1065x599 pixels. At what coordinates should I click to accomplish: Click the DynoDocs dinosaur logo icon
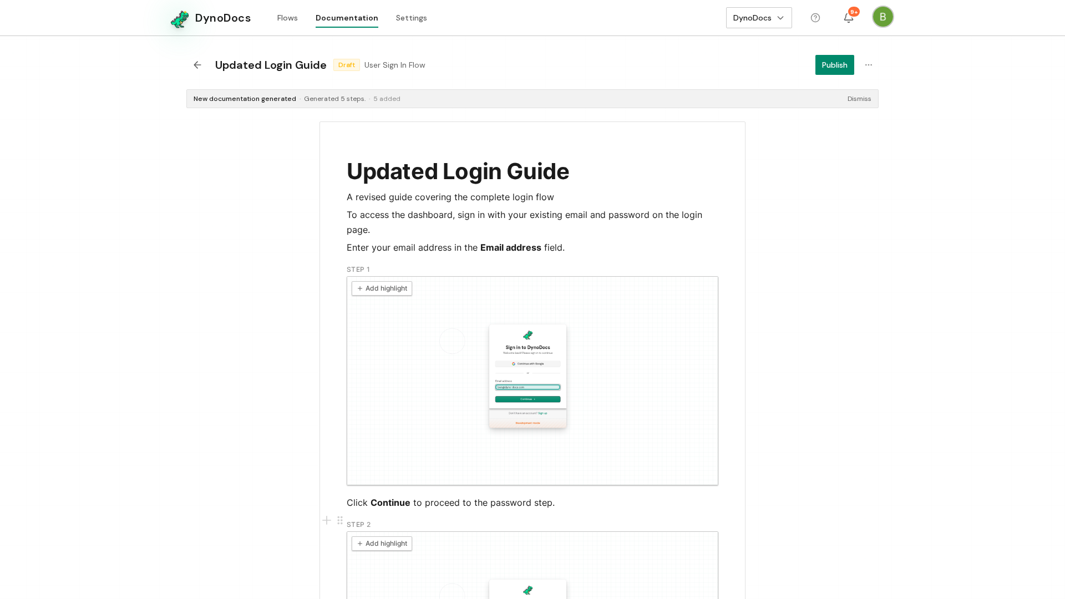tap(180, 19)
